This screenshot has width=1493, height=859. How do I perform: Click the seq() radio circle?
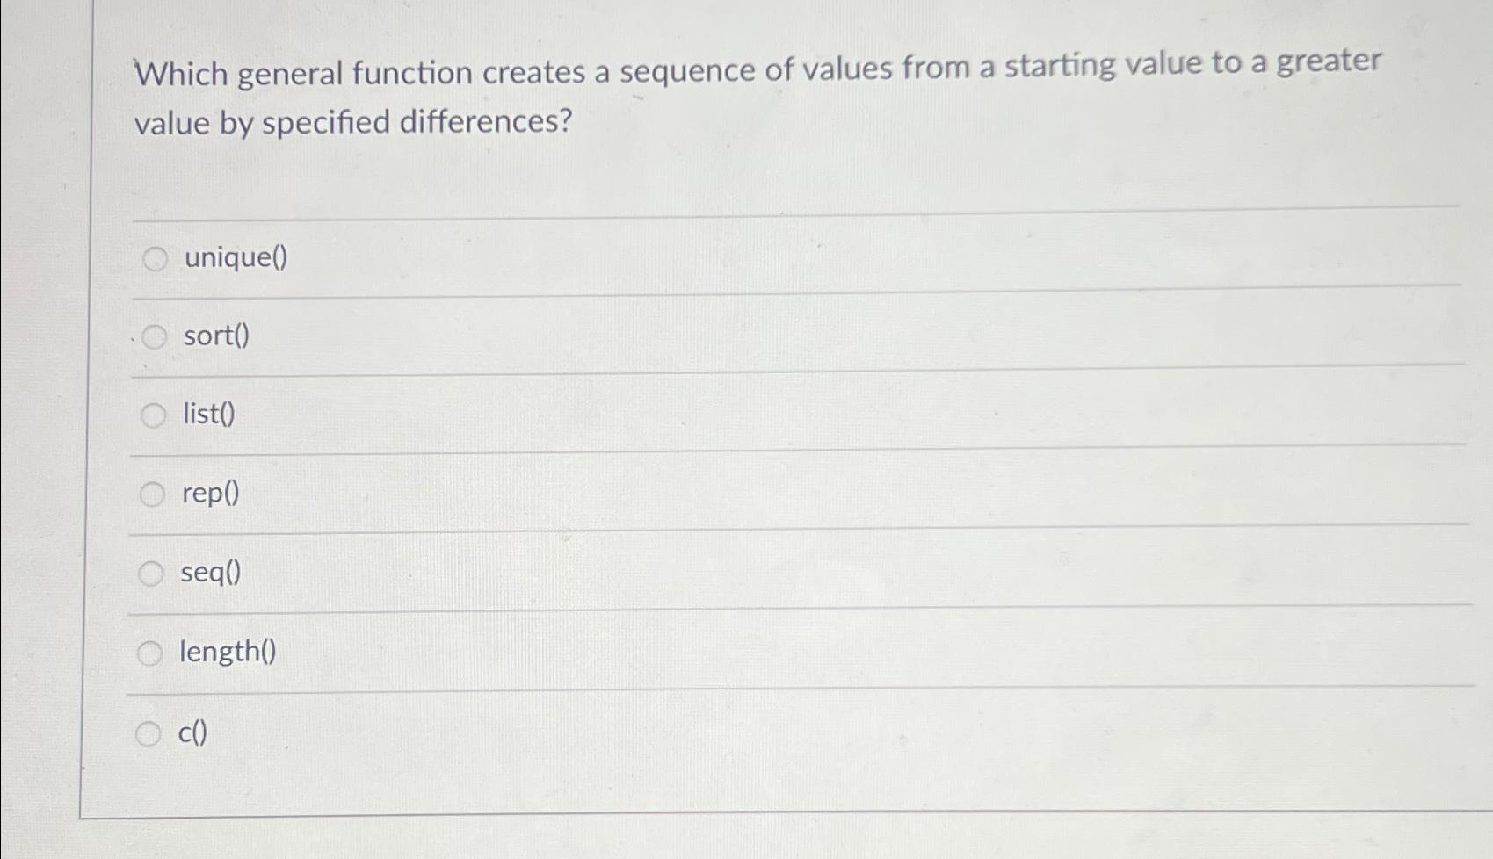pyautogui.click(x=152, y=573)
